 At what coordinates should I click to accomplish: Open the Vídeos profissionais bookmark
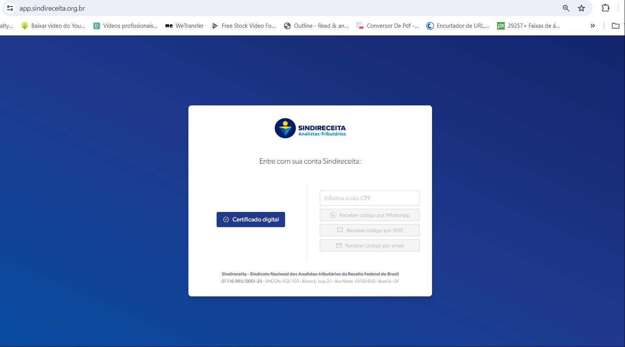tap(125, 26)
